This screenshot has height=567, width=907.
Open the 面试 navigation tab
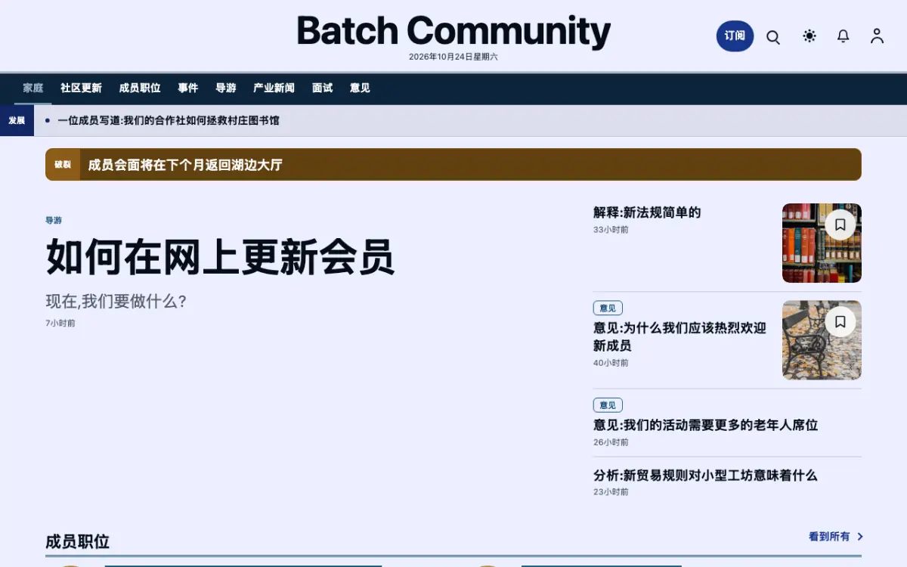pos(323,88)
